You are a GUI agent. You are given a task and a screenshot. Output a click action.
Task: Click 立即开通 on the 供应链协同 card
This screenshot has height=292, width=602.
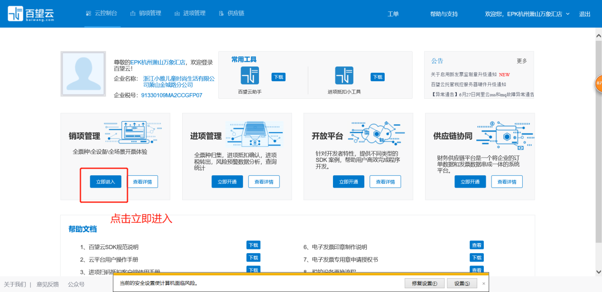click(470, 181)
